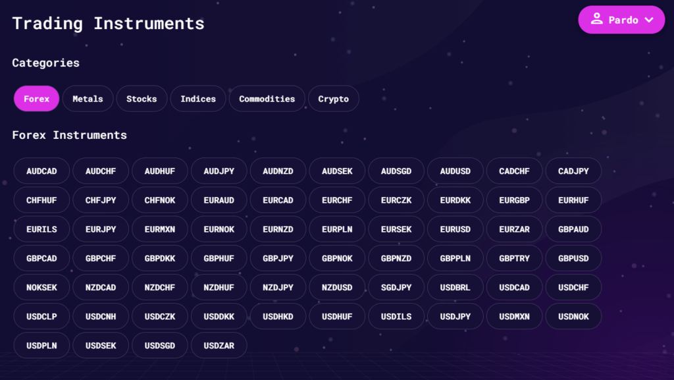Open the USDZAR instrument
The image size is (674, 380).
[219, 344]
